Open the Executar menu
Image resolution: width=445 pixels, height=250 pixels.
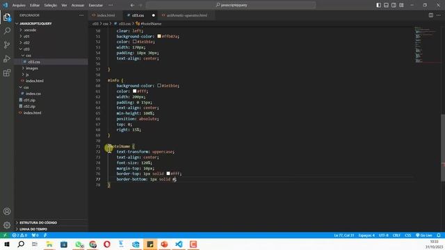coord(96,5)
